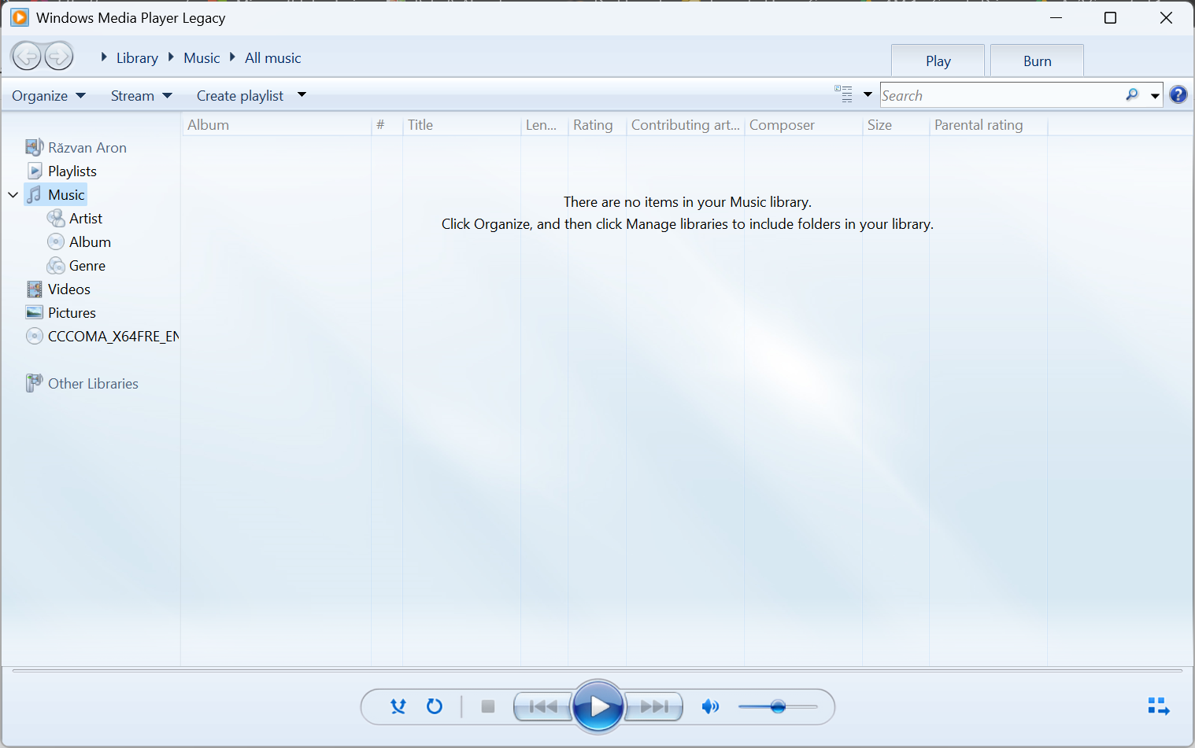Viewport: 1195px width, 748px height.
Task: Select Răzvan Aron in the sidebar
Action: point(87,147)
